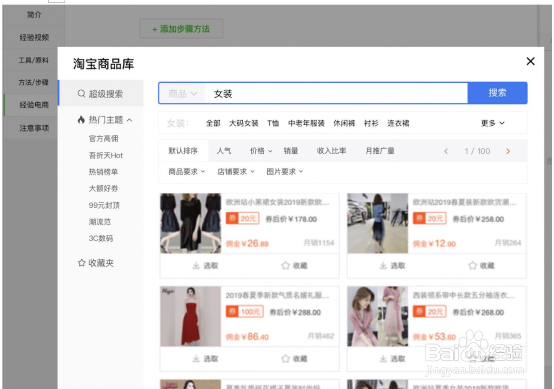Open the 大额好券 topic
Screen dimensions: 554x389
[104, 189]
